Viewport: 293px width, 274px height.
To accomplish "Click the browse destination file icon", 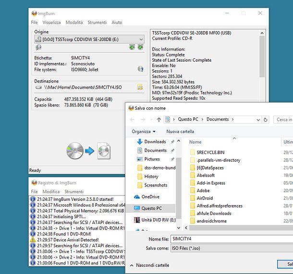I will [x=140, y=87].
